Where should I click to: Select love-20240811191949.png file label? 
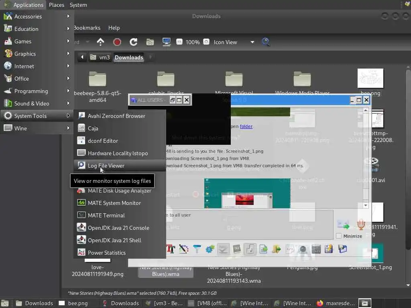[98, 271]
